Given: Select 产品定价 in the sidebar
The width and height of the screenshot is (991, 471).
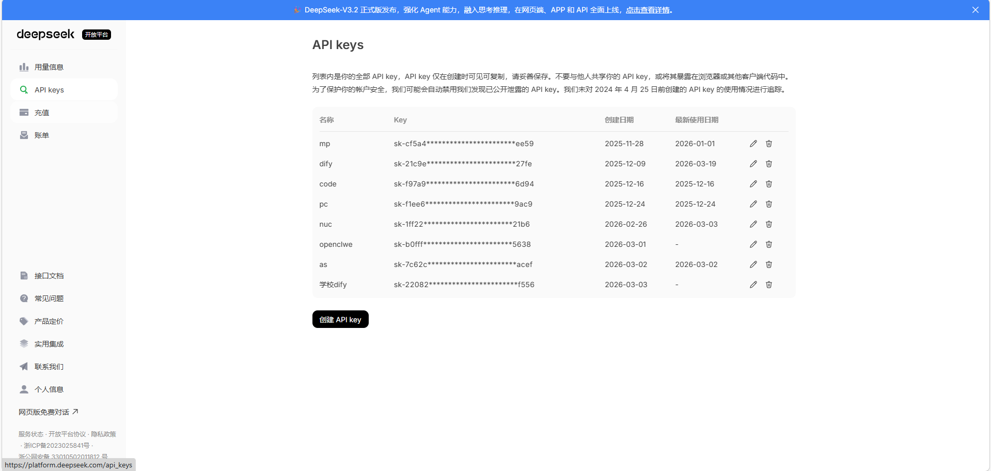Looking at the screenshot, I should pos(49,321).
